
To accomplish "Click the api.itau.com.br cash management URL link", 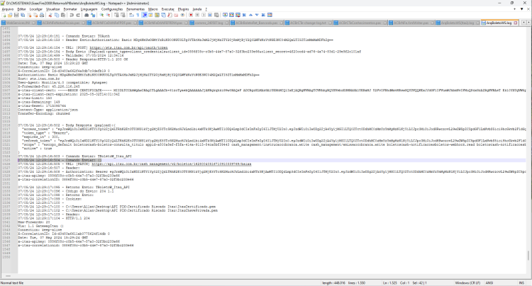I will coord(172,164).
